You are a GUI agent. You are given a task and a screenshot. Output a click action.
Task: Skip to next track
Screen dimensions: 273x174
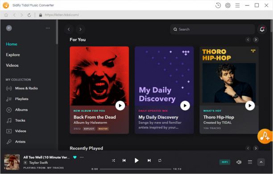149,161
